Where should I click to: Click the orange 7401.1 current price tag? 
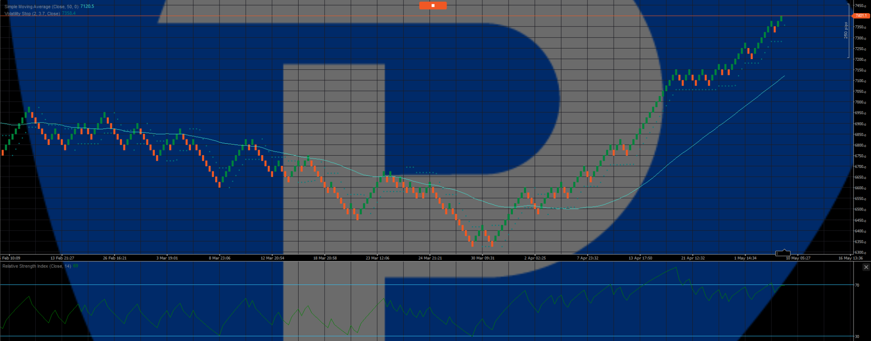pos(860,16)
